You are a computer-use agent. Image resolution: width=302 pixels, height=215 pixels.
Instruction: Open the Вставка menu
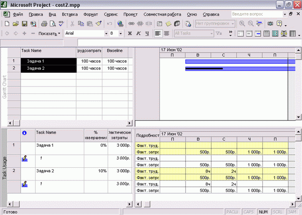[70, 15]
